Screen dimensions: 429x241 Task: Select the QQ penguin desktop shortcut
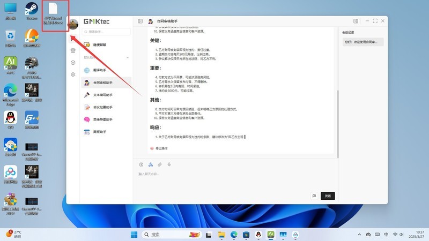pos(10,119)
